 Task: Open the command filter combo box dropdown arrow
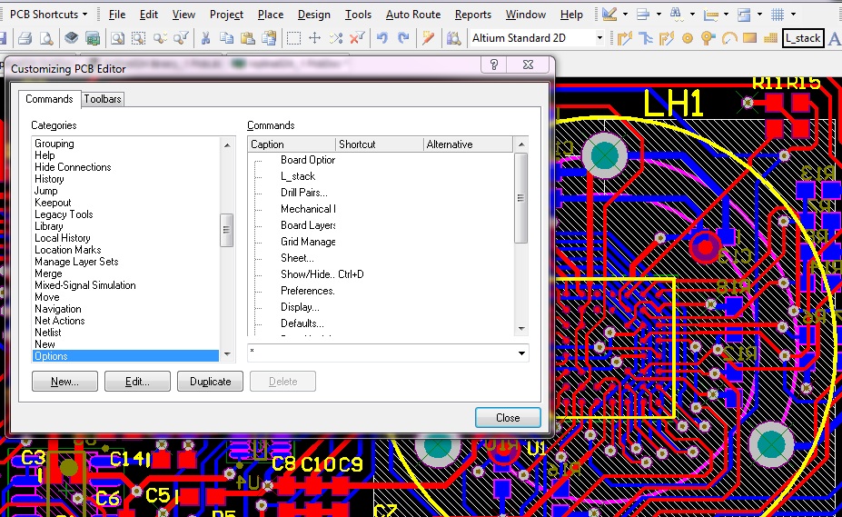point(521,353)
